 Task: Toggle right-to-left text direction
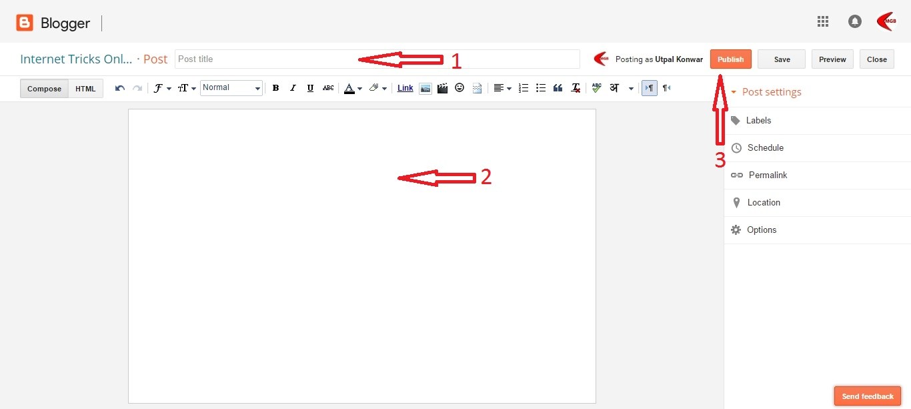click(x=666, y=88)
